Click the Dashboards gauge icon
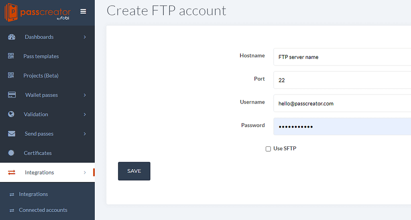411x220 pixels. coord(12,37)
